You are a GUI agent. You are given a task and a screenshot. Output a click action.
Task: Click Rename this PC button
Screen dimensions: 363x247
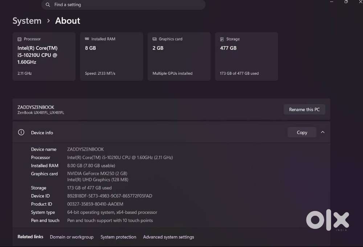point(304,109)
